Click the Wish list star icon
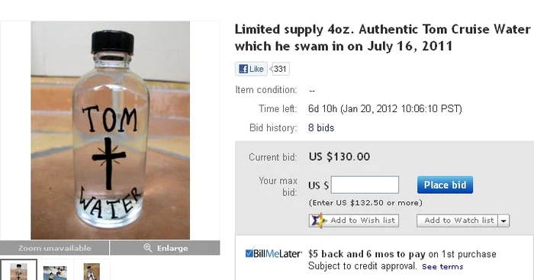The height and width of the screenshot is (280, 534). [318, 220]
